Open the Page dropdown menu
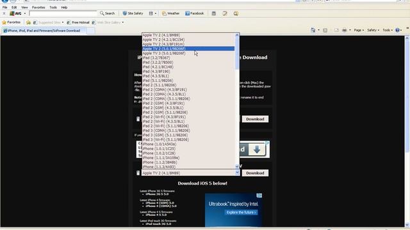The width and height of the screenshot is (410, 230). click(359, 30)
